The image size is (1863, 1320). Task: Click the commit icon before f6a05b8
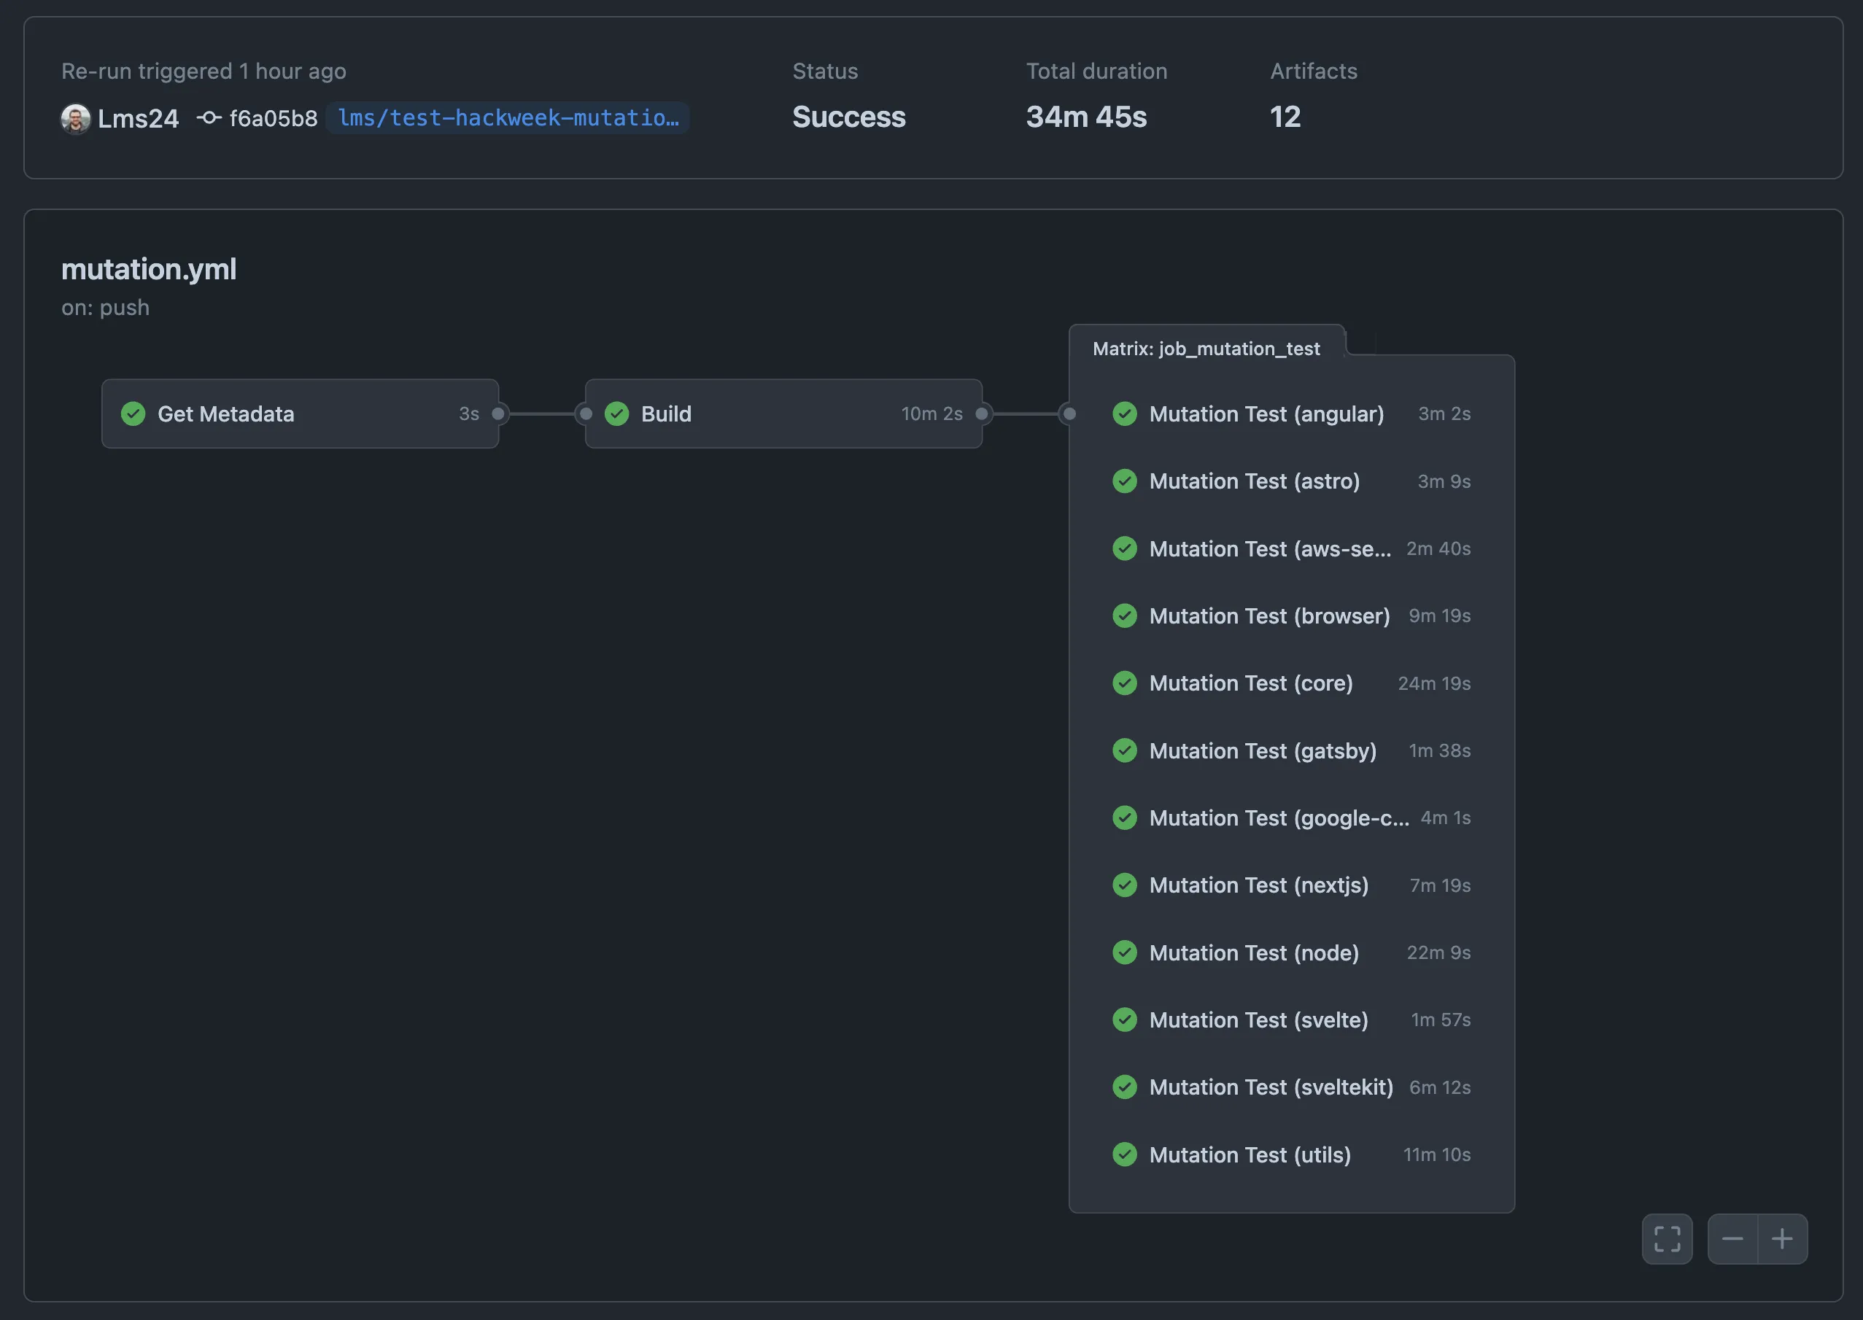pos(209,118)
